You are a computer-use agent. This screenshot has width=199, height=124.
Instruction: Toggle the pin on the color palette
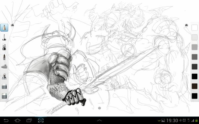click(x=186, y=25)
